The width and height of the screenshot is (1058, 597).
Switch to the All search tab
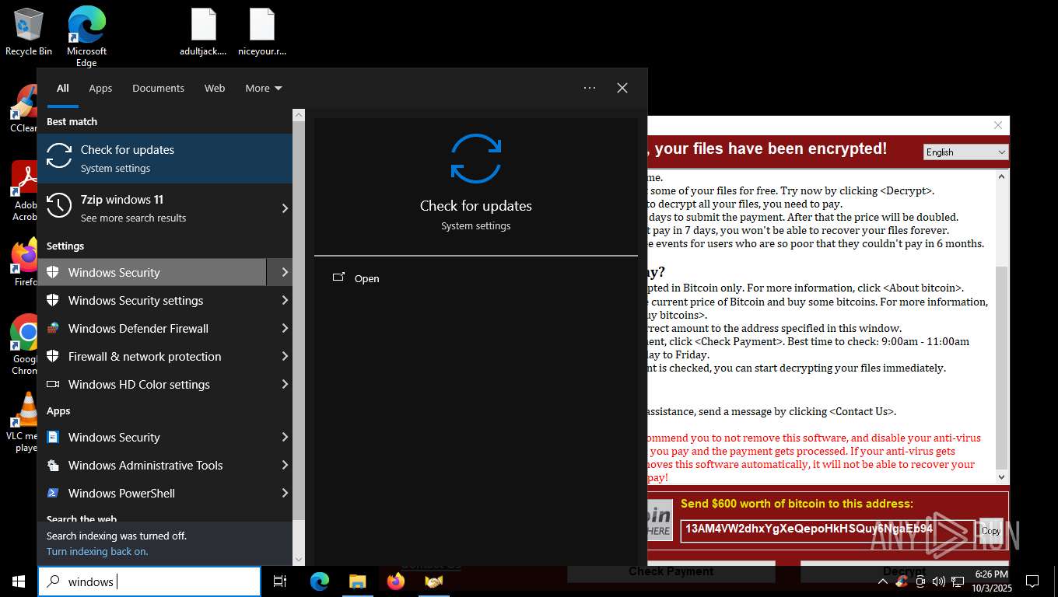(62, 88)
